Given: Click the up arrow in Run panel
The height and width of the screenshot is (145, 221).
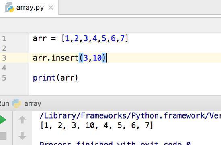Looking at the screenshot, I should [22, 120].
